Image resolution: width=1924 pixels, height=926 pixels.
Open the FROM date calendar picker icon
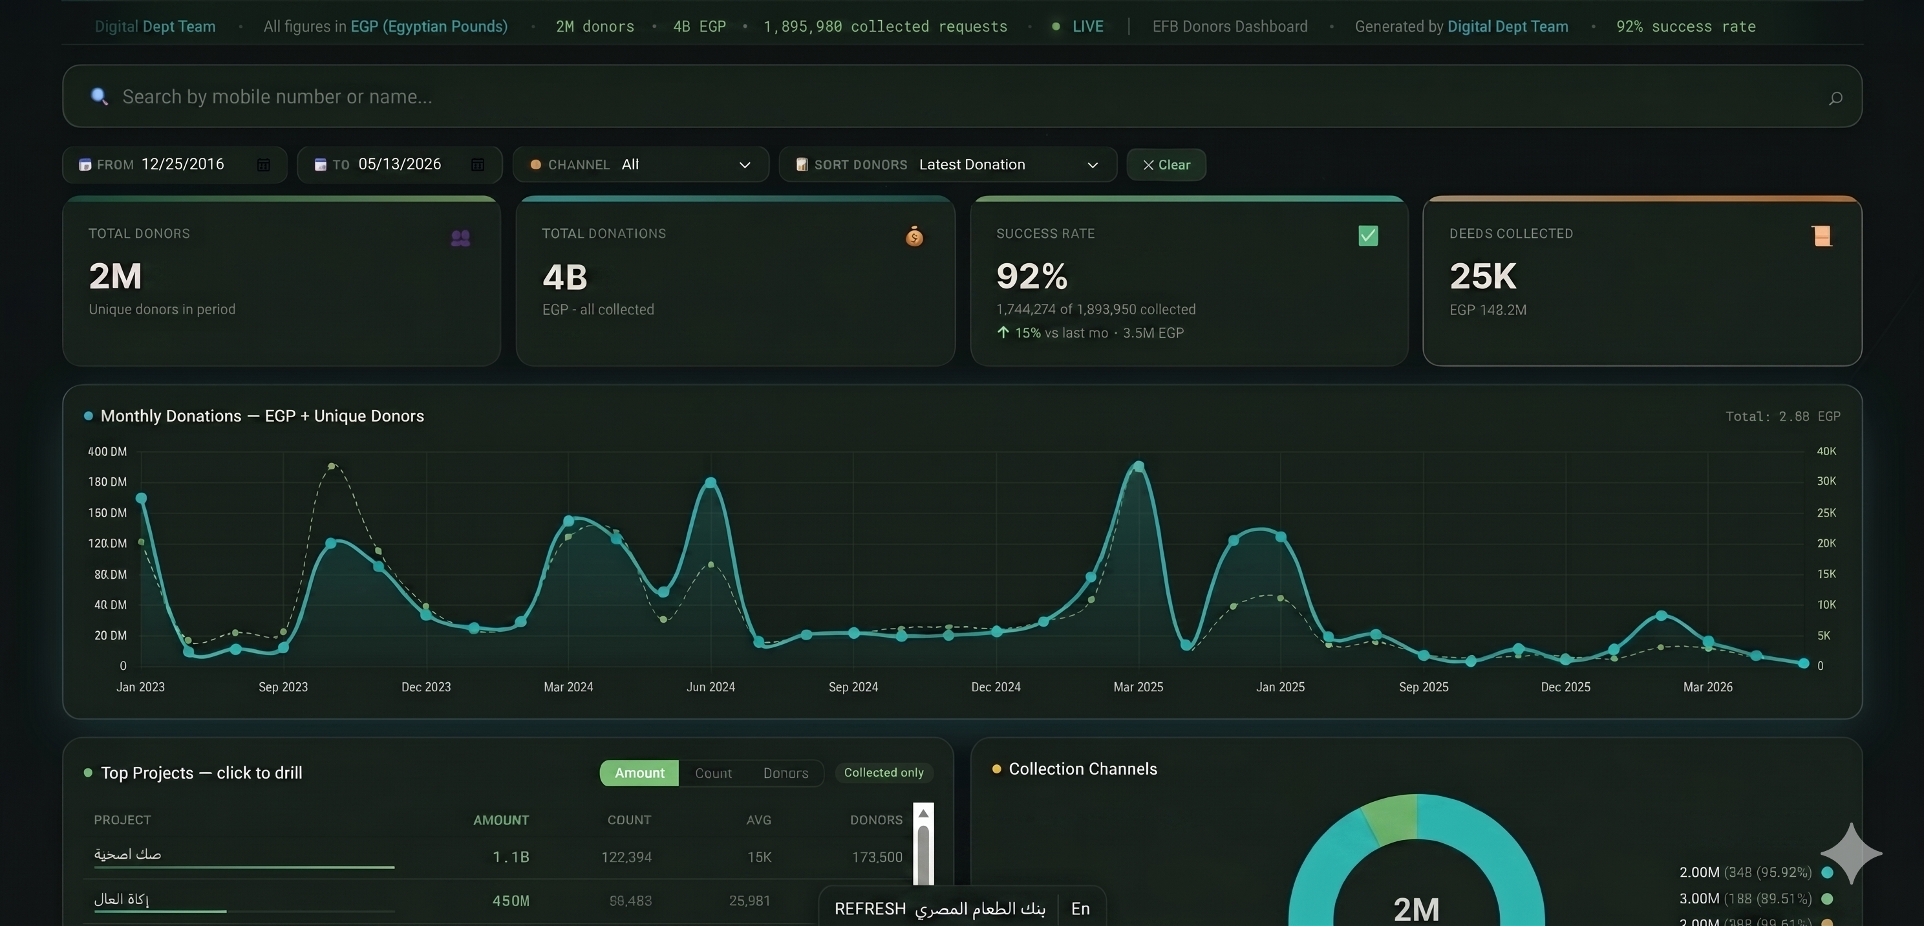tap(263, 164)
